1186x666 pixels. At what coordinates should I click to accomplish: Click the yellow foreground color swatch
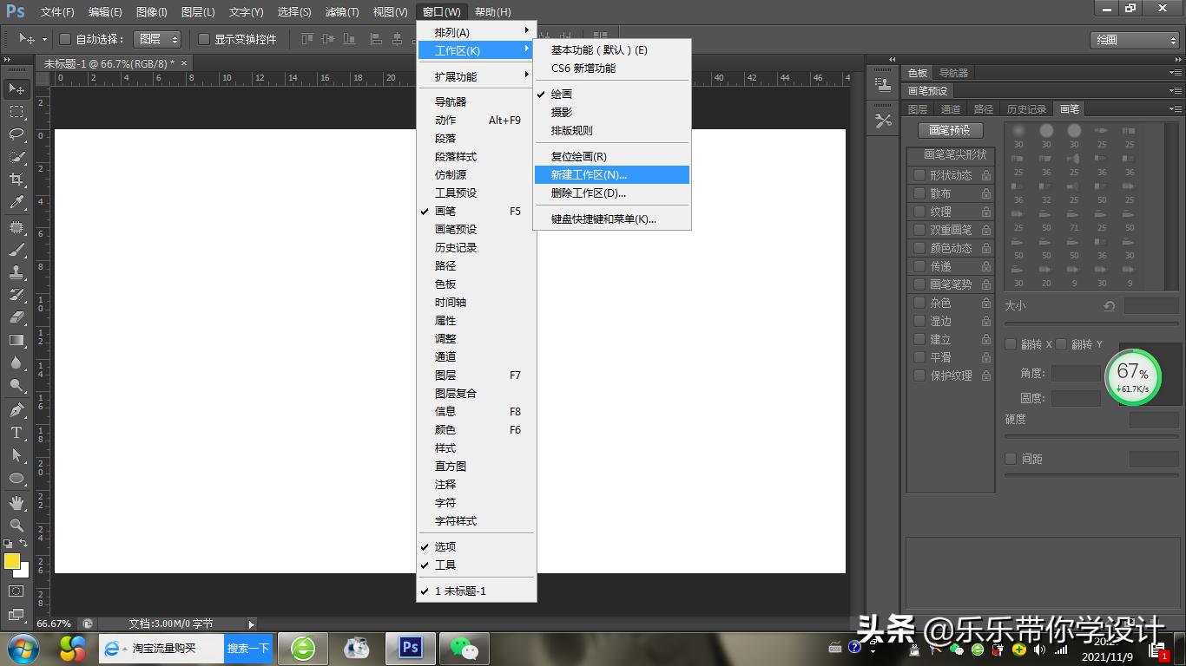12,561
